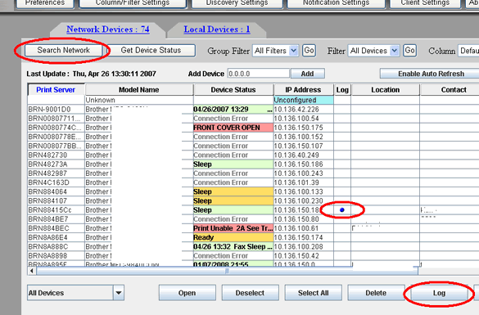The height and width of the screenshot is (315, 479).
Task: Open Client Settings tab
Action: click(x=425, y=3)
